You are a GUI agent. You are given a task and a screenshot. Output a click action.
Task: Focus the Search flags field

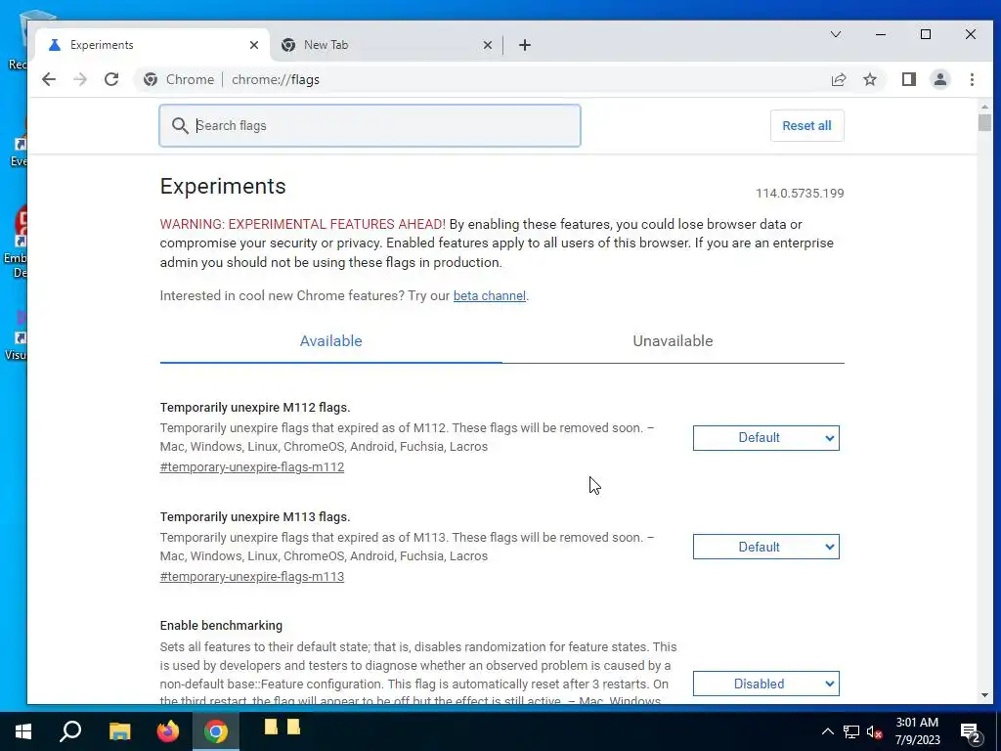pos(370,126)
